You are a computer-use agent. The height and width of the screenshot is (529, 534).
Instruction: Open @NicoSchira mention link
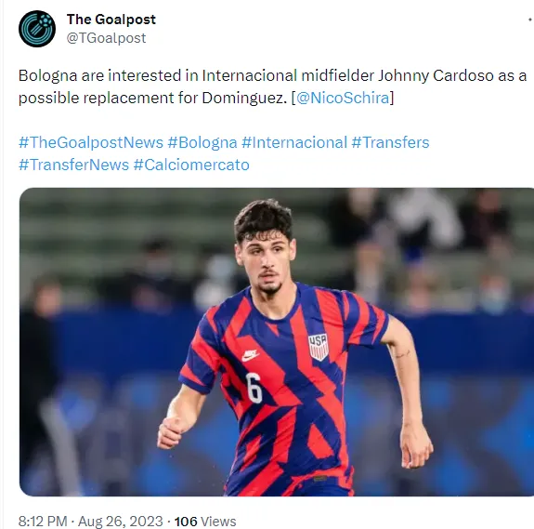point(343,99)
